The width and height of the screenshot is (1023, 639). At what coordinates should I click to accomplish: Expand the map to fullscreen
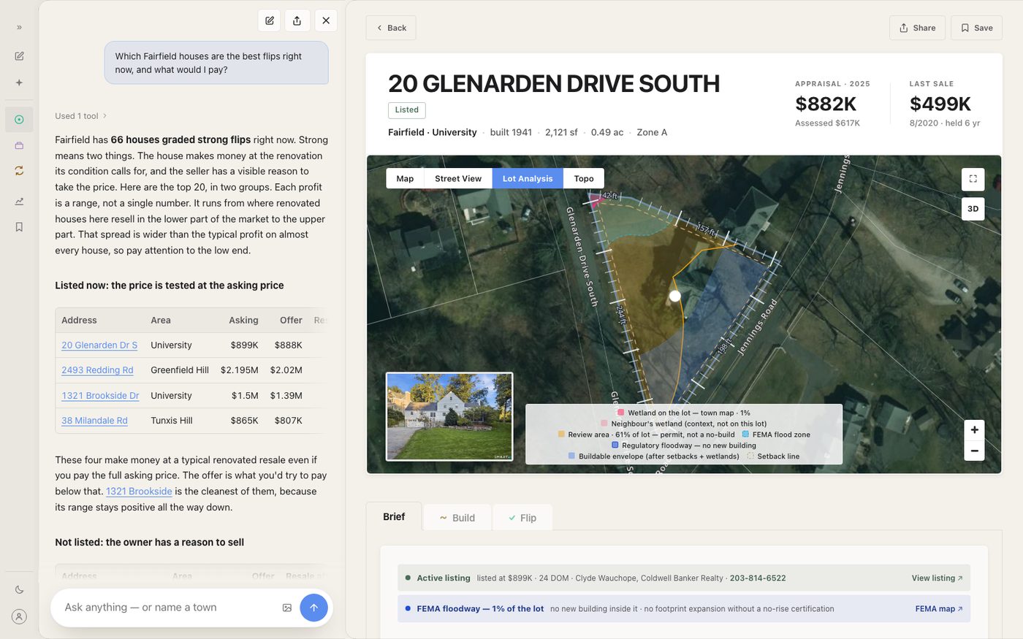pos(973,179)
